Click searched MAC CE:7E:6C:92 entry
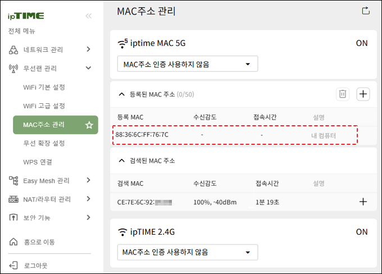Viewport: 382px width, 274px height. pos(144,202)
